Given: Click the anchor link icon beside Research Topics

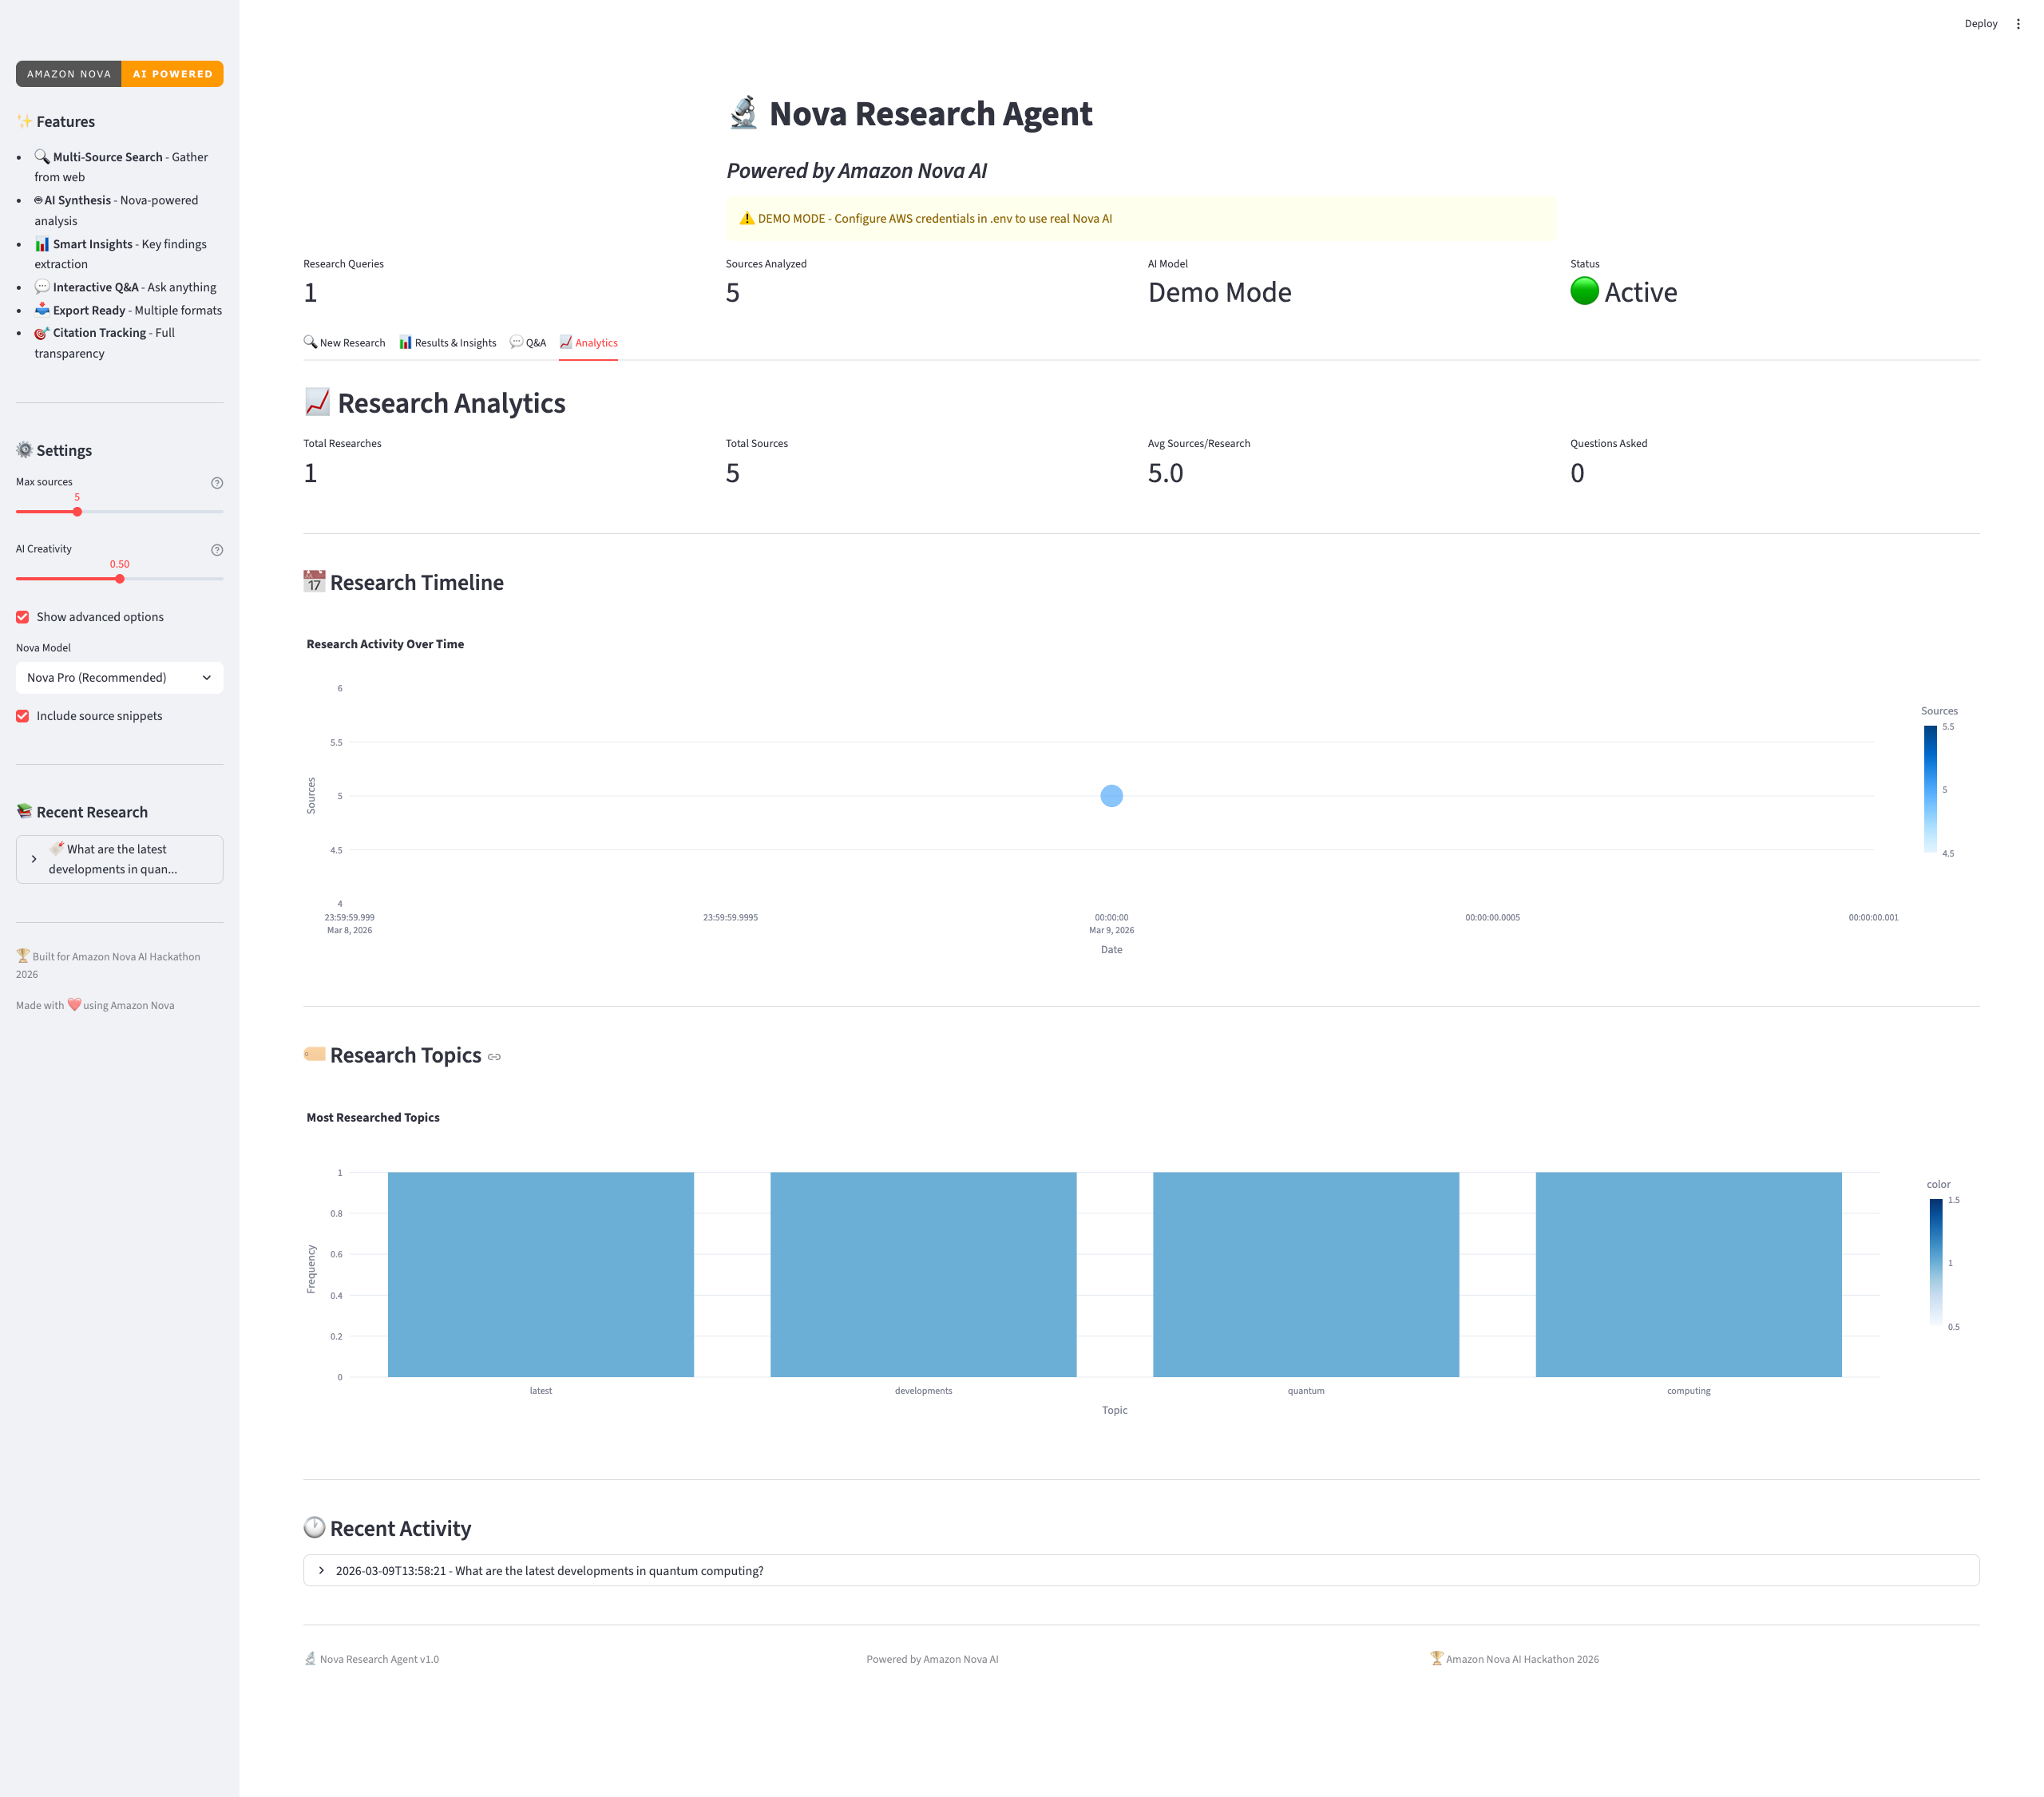Looking at the screenshot, I should (494, 1057).
